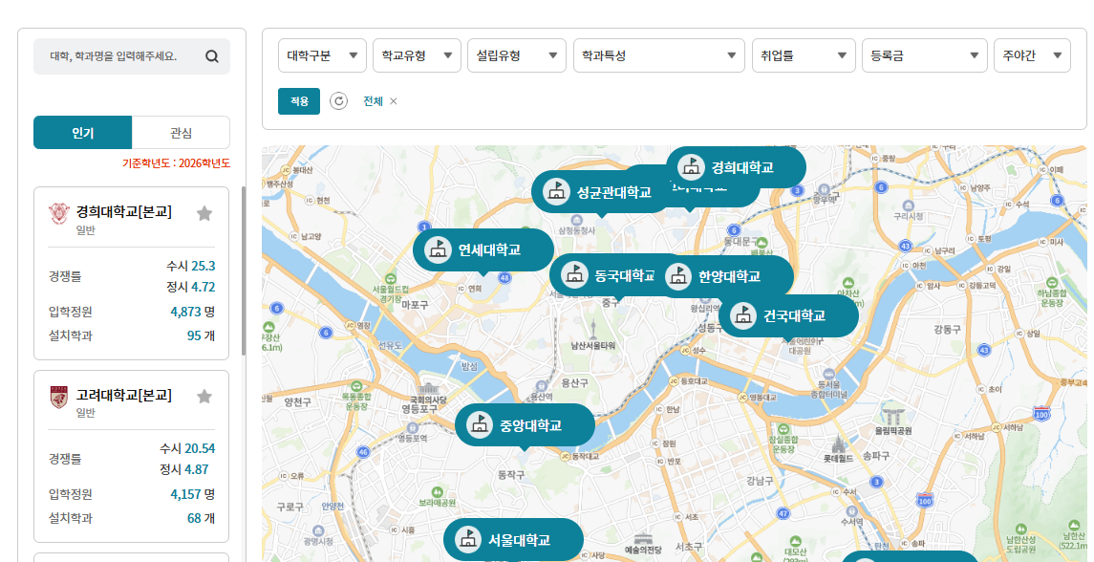The width and height of the screenshot is (1094, 562).
Task: Click the university list scrollbar
Action: coord(244,270)
